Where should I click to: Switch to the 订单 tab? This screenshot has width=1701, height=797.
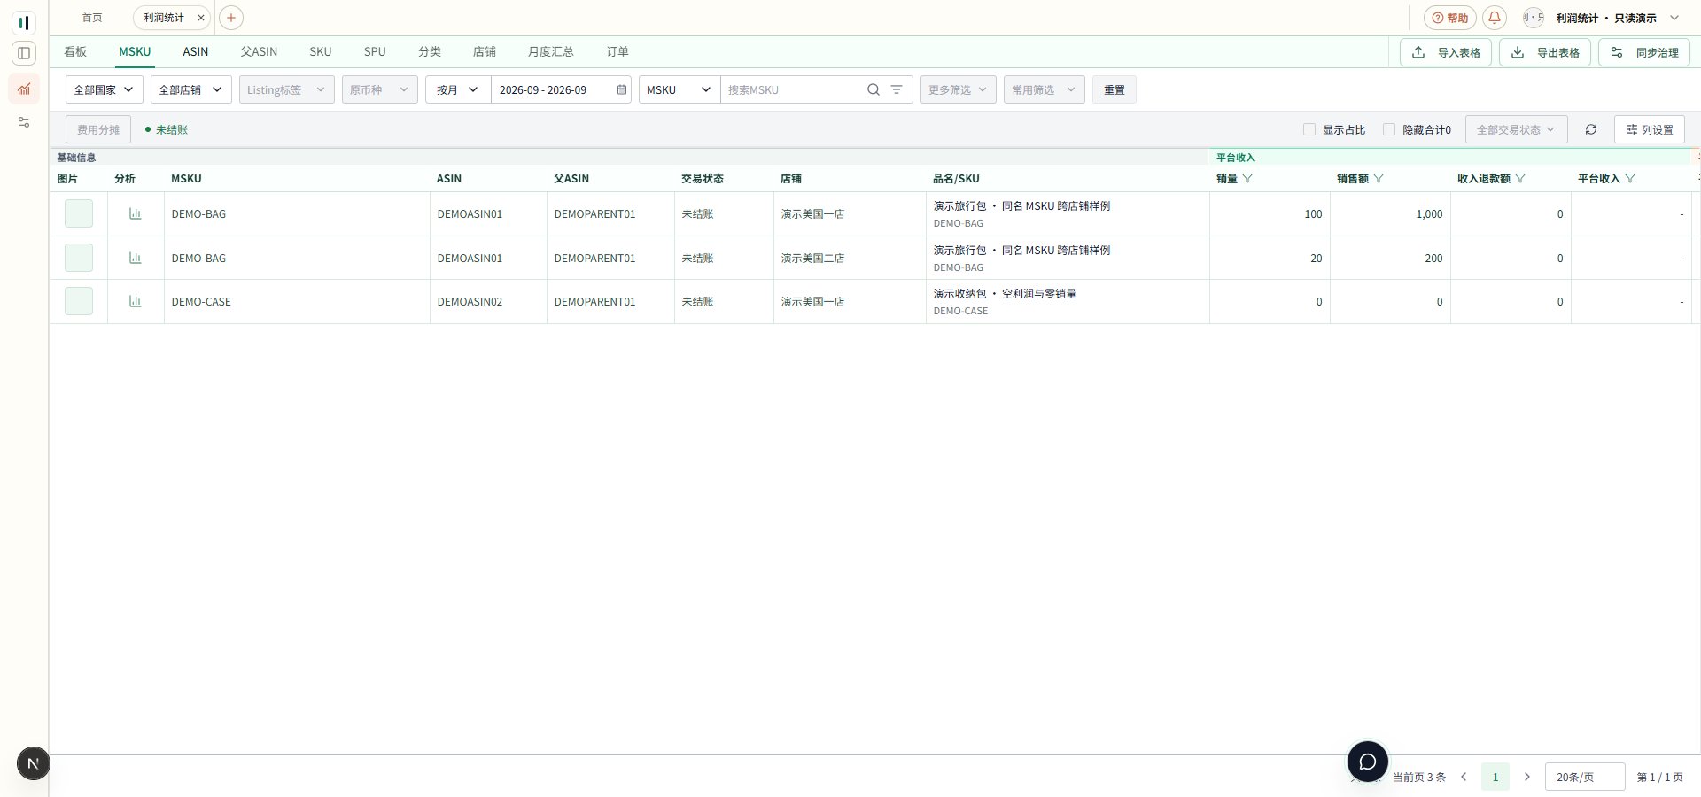pos(617,51)
